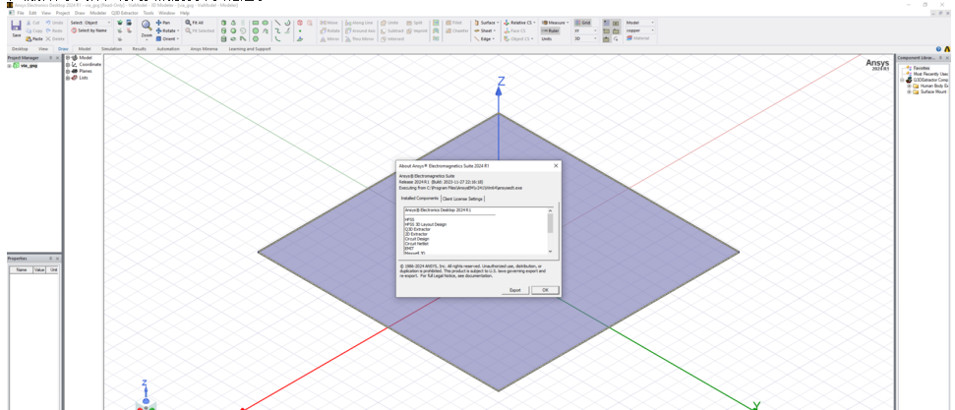Image resolution: width=955 pixels, height=410 pixels.
Task: Click the Copy command
Action: pyautogui.click(x=34, y=30)
